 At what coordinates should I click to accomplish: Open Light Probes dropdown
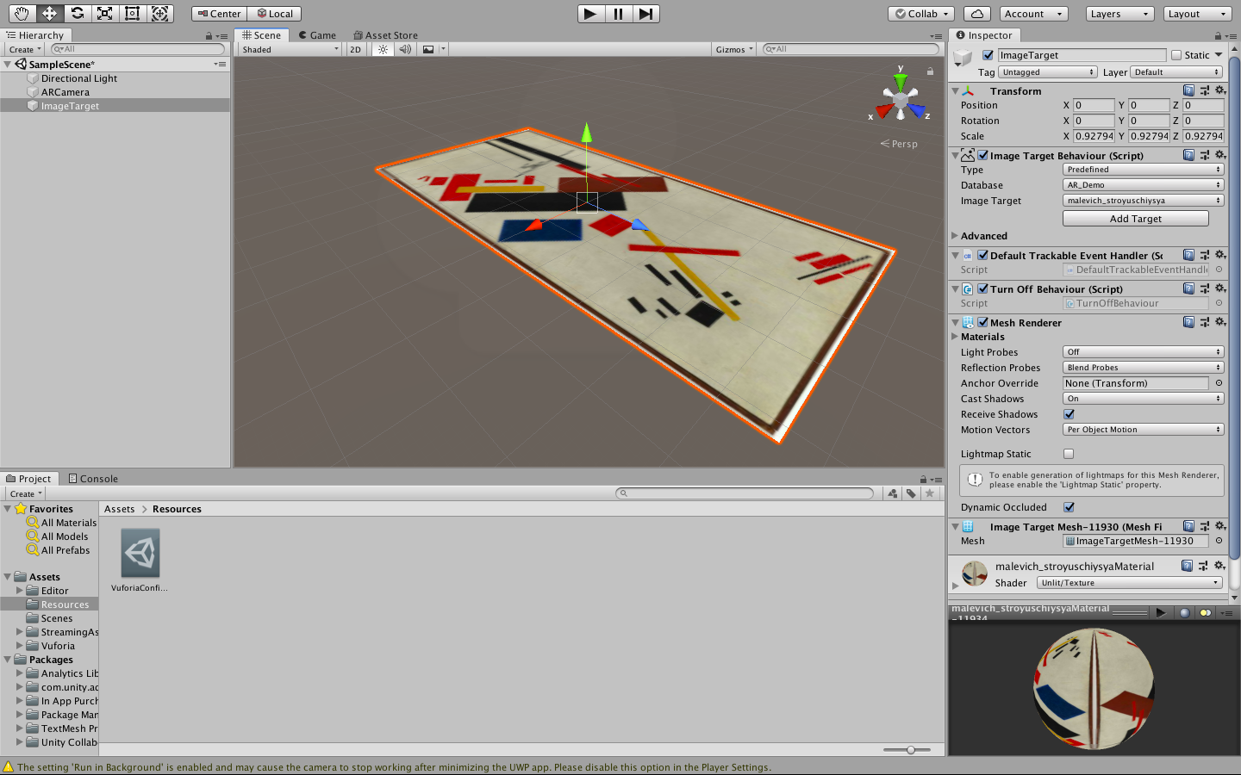1143,352
